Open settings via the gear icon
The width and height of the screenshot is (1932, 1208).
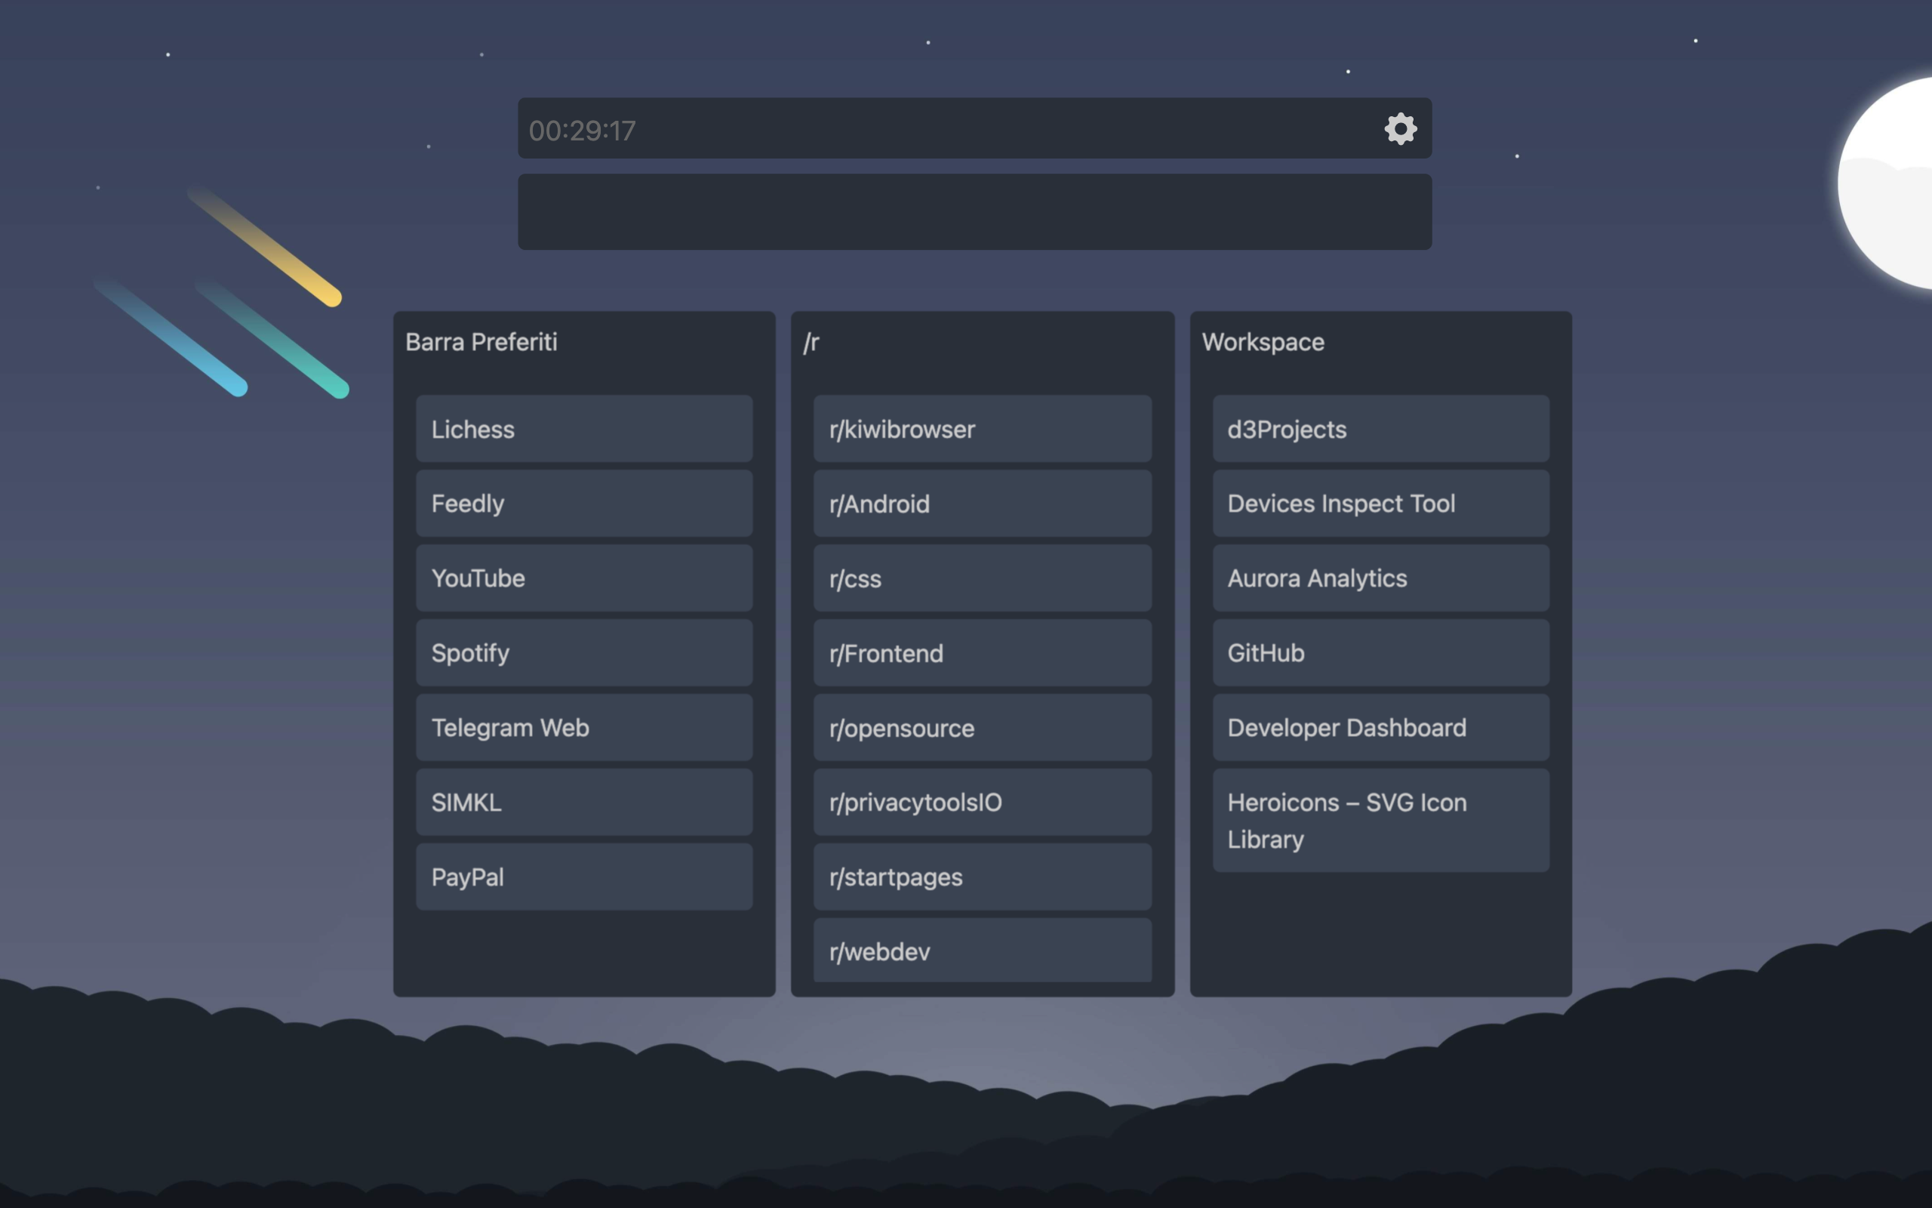tap(1400, 128)
